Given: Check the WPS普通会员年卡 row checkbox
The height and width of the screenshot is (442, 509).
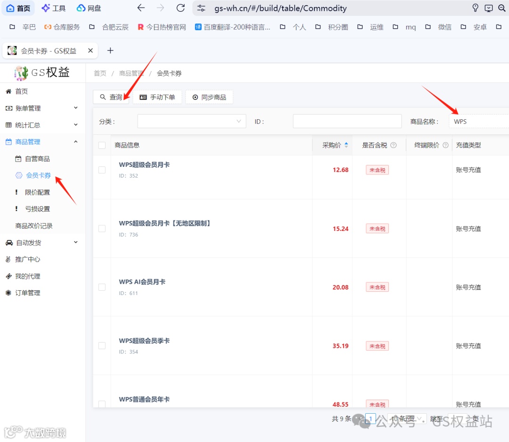Looking at the screenshot, I should click(102, 404).
